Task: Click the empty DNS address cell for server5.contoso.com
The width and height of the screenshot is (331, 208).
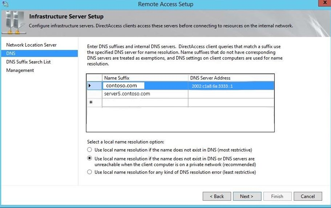Action: [x=231, y=94]
